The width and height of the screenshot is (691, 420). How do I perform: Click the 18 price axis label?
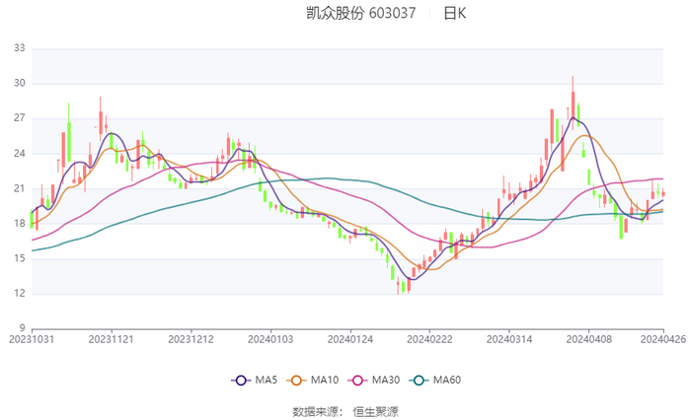pyautogui.click(x=20, y=223)
